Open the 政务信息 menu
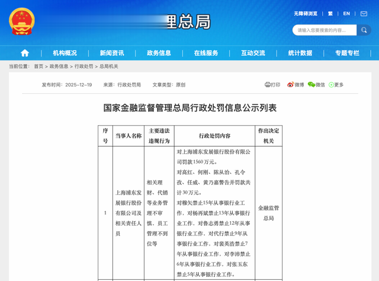 [159, 53]
